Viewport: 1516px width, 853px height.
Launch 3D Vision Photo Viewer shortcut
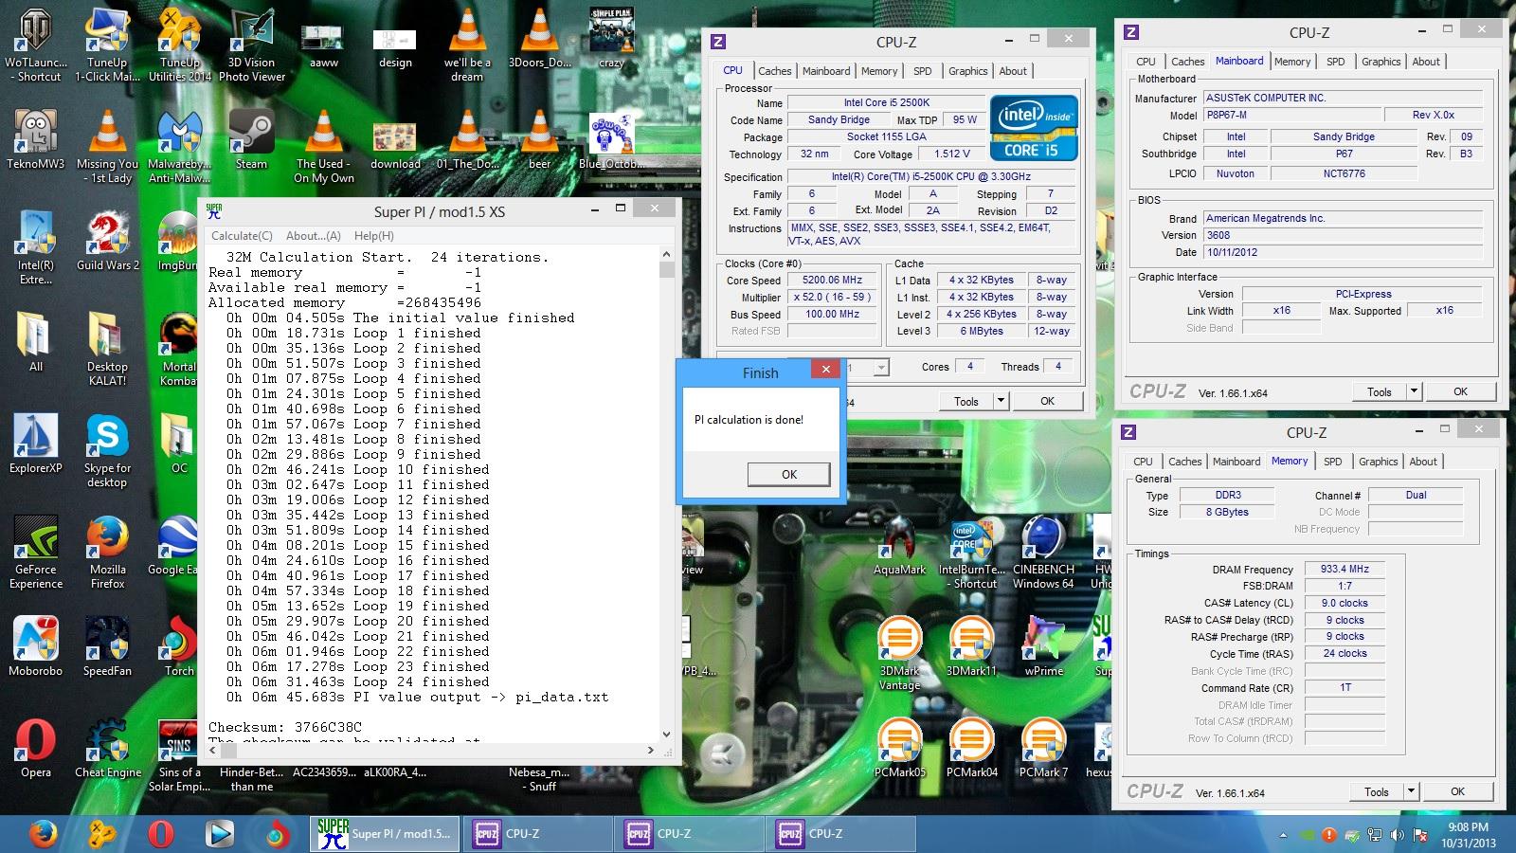[251, 45]
